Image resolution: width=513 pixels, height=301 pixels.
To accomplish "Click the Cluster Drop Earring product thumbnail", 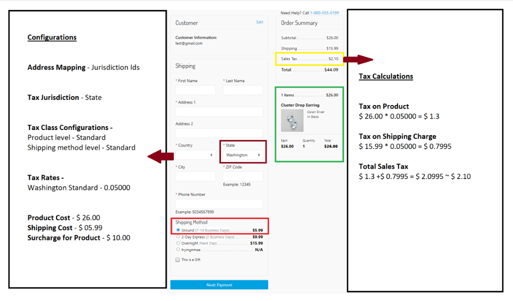I will click(292, 121).
